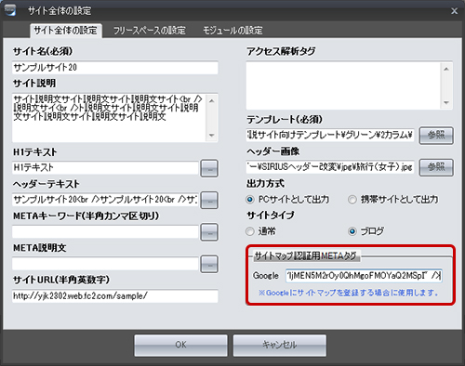Edit the H1テキスト input field
465x366 pixels.
105,167
